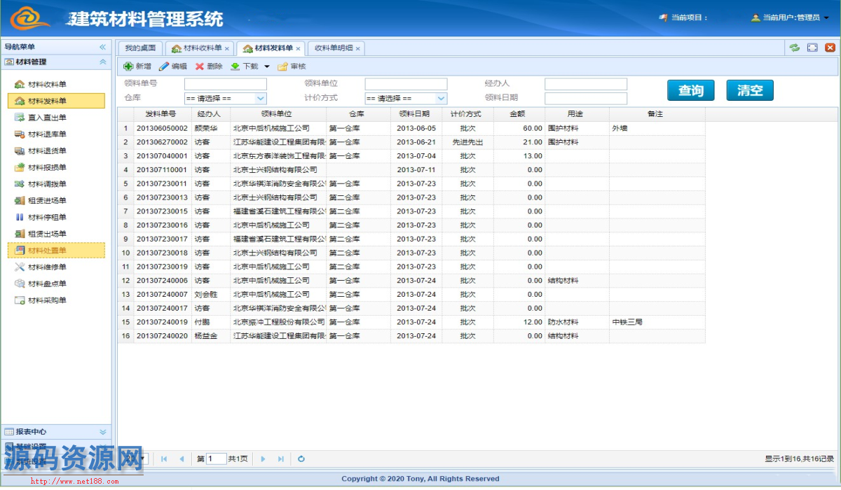Viewport: 841px width, 490px height.
Task: Open the 计价方式 select combobox
Action: click(x=441, y=99)
